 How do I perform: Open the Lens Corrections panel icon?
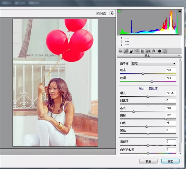148,51
